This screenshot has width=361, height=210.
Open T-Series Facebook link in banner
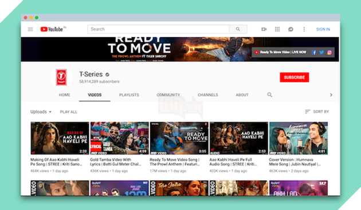[313, 53]
